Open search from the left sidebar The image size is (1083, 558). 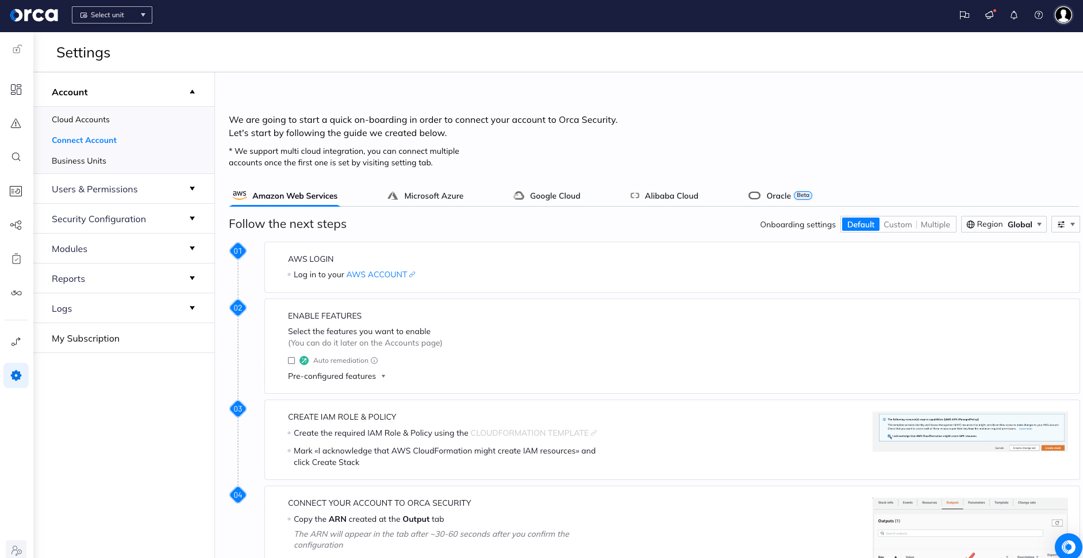pyautogui.click(x=16, y=157)
